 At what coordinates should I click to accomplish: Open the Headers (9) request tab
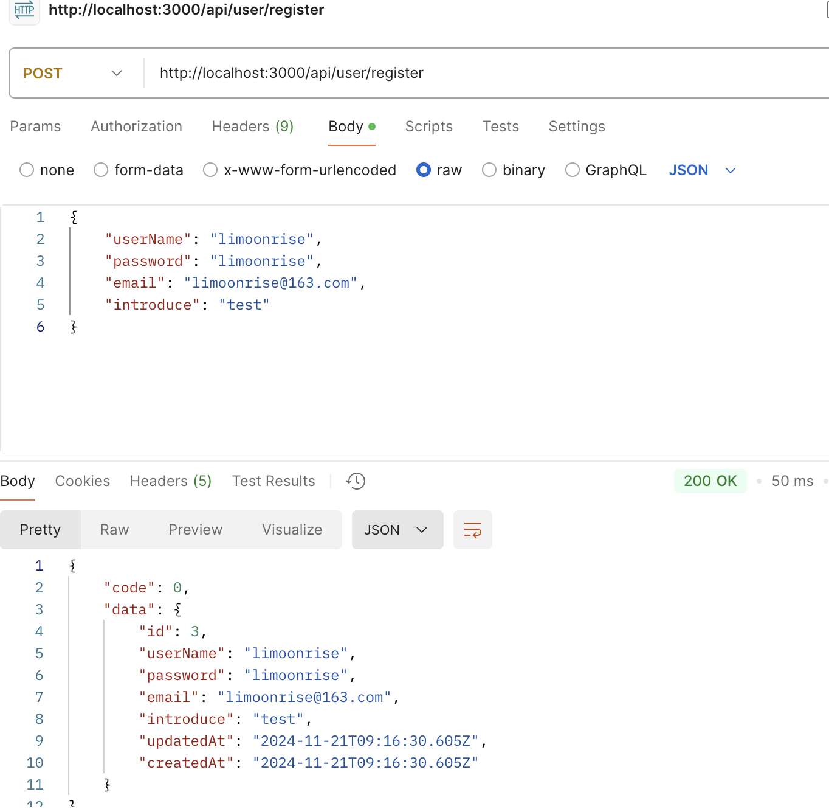click(252, 127)
